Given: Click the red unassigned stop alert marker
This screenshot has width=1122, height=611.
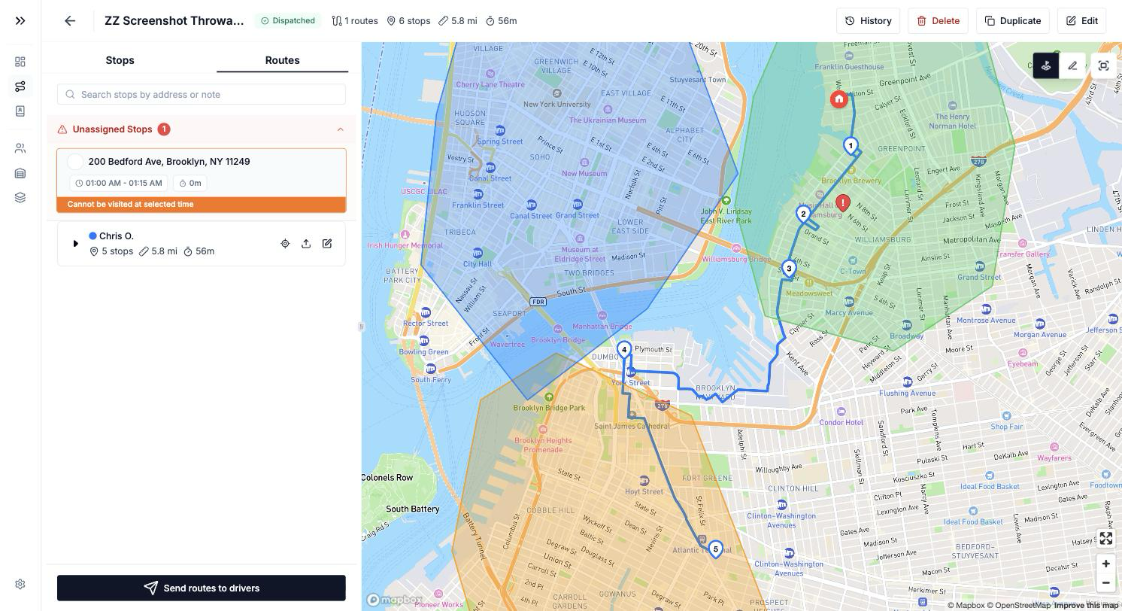Looking at the screenshot, I should click(x=843, y=203).
